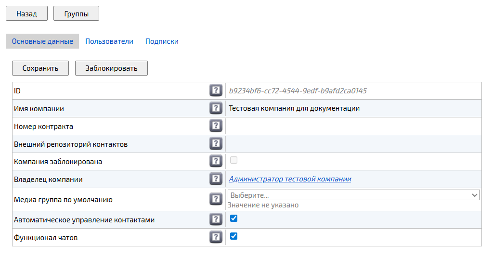Open the Подписки tab
The width and height of the screenshot is (493, 257).
[x=162, y=41]
